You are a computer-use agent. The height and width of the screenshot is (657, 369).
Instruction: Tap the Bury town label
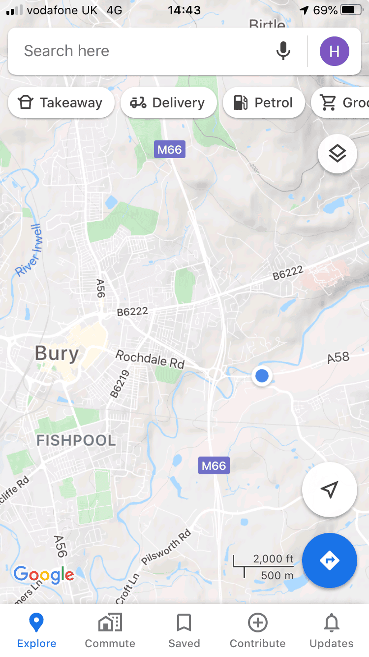[x=57, y=354]
